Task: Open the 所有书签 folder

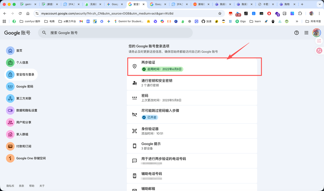Action: point(313,21)
